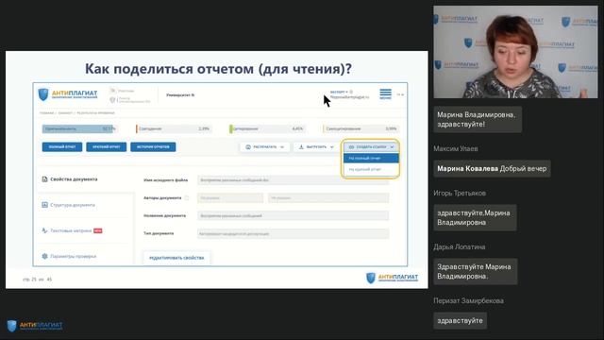Click the 'Университет N' header text
The width and height of the screenshot is (604, 340).
pos(180,94)
